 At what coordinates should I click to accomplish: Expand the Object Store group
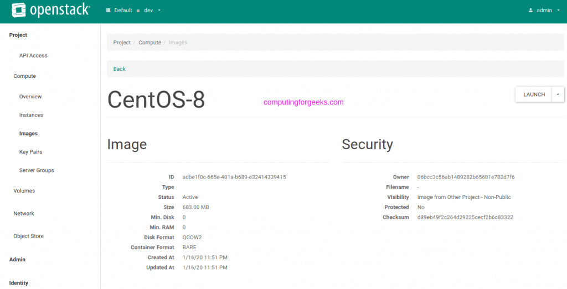[x=29, y=236]
